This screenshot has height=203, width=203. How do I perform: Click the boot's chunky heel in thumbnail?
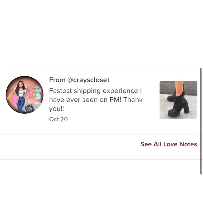click(186, 107)
